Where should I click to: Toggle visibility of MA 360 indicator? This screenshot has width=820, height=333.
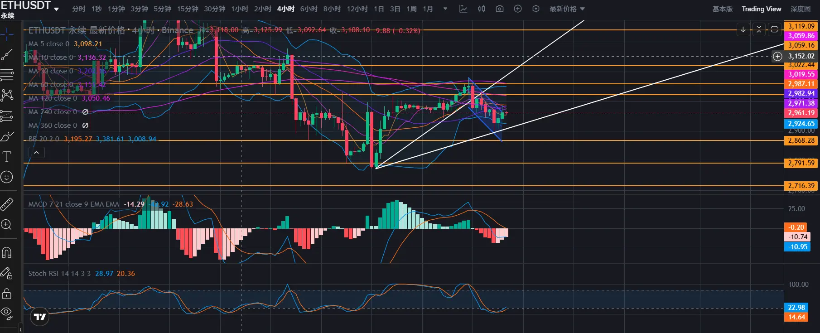(85, 125)
